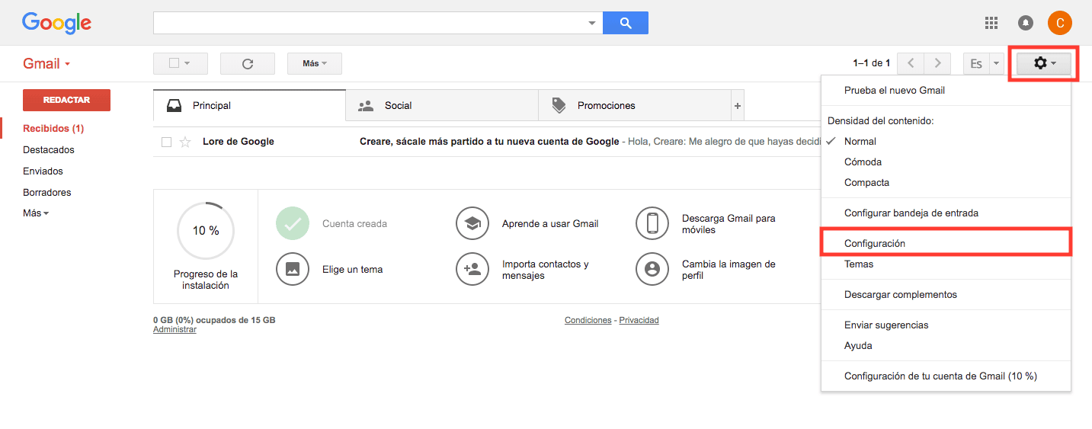The height and width of the screenshot is (429, 1092).
Task: Open the settings gear menu
Action: [x=1043, y=64]
